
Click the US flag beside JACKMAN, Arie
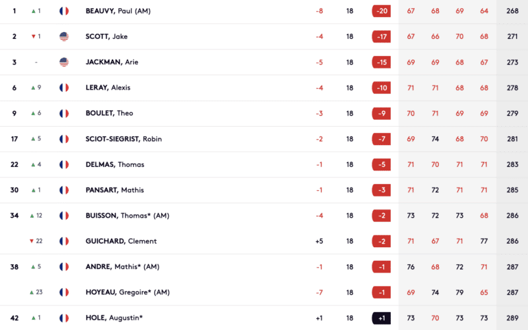coord(64,62)
